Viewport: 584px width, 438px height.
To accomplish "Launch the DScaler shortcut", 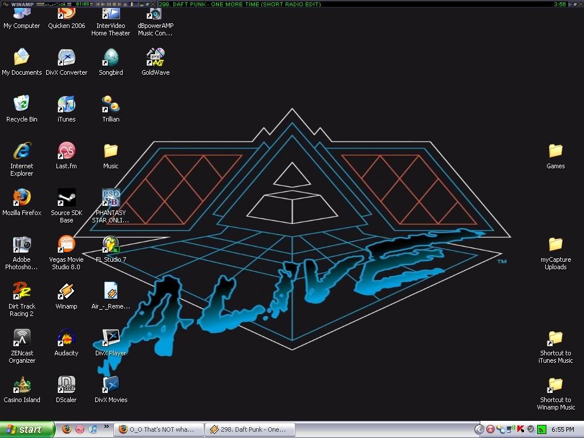I will coord(66,389).
